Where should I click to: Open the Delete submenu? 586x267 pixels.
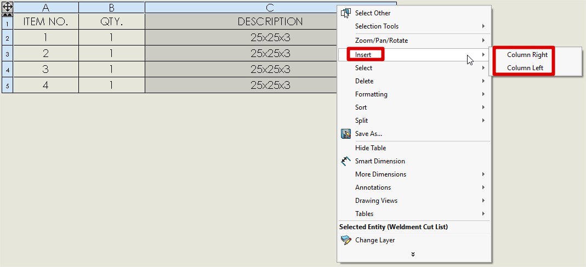pos(364,81)
